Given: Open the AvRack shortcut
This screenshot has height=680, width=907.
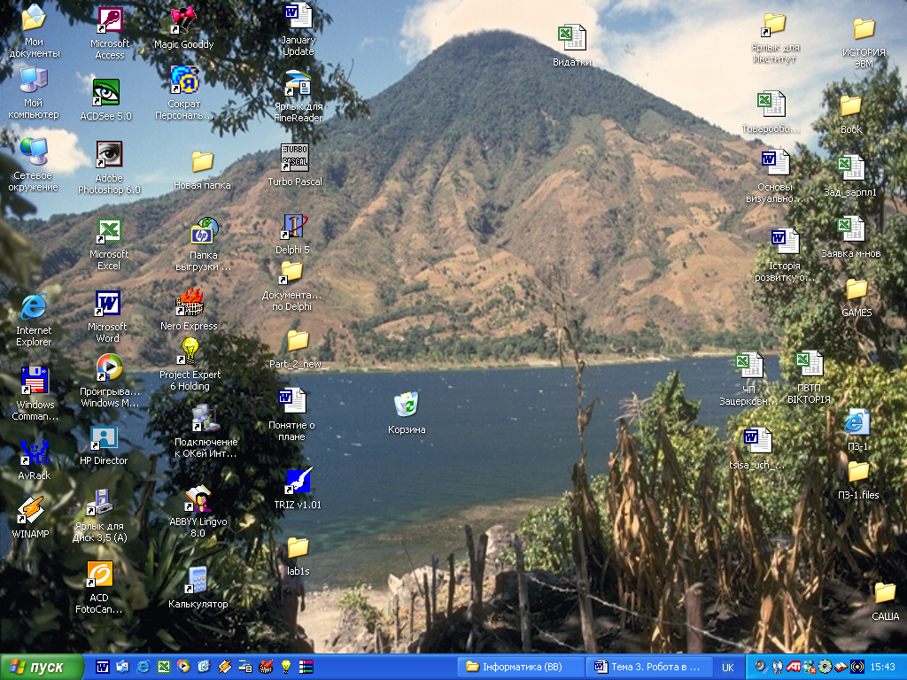Looking at the screenshot, I should coord(34,452).
